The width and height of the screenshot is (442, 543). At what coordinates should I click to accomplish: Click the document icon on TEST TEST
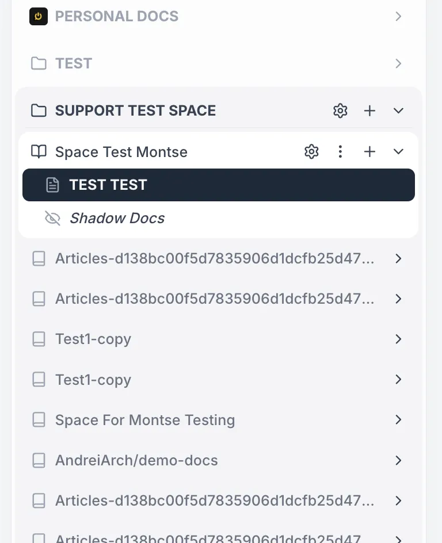[52, 185]
